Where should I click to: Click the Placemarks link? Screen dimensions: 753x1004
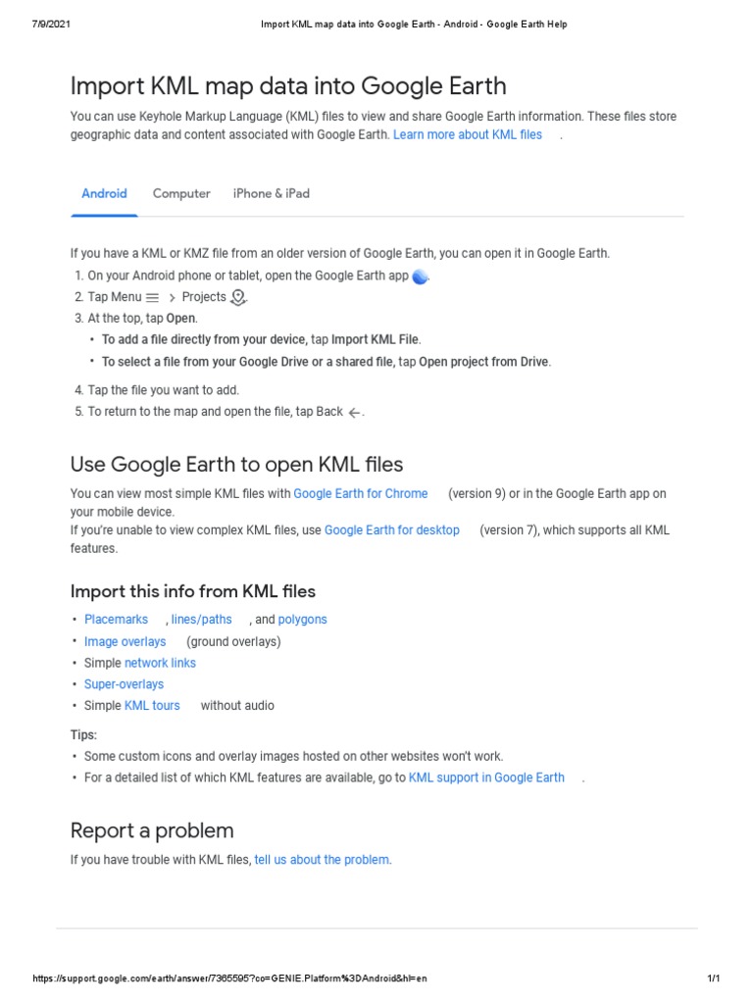point(116,619)
